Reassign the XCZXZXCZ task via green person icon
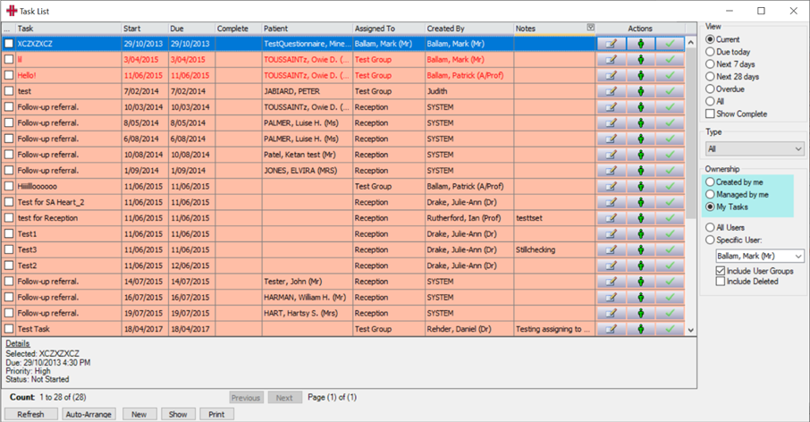This screenshot has height=422, width=810. pos(640,44)
